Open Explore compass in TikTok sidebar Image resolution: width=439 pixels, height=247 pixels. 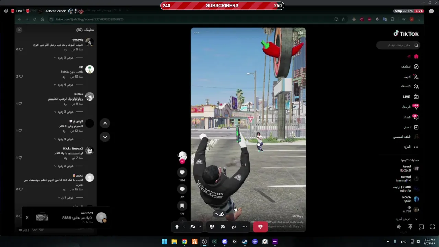(x=416, y=67)
